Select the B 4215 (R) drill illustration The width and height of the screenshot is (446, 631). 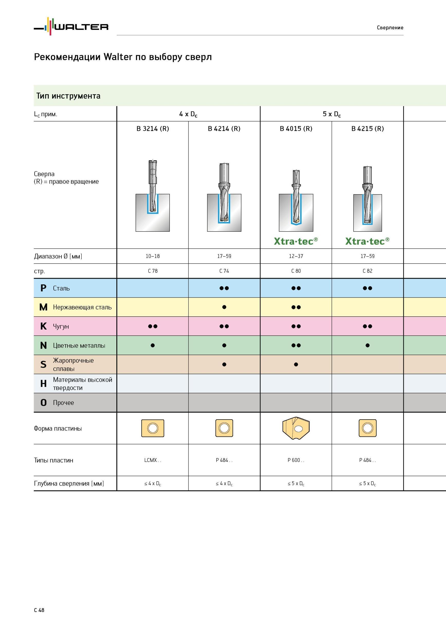pyautogui.click(x=367, y=199)
